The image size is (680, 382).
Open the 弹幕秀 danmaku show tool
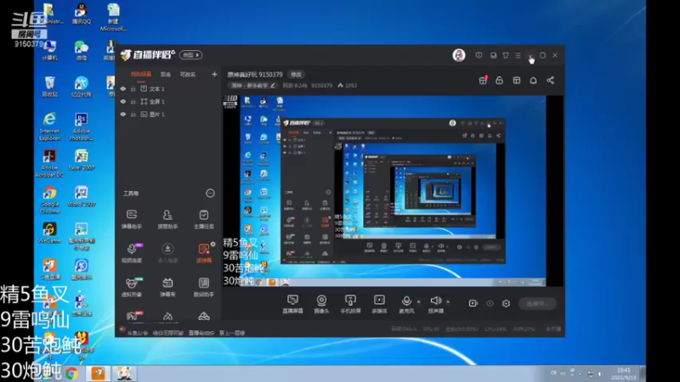click(x=167, y=287)
